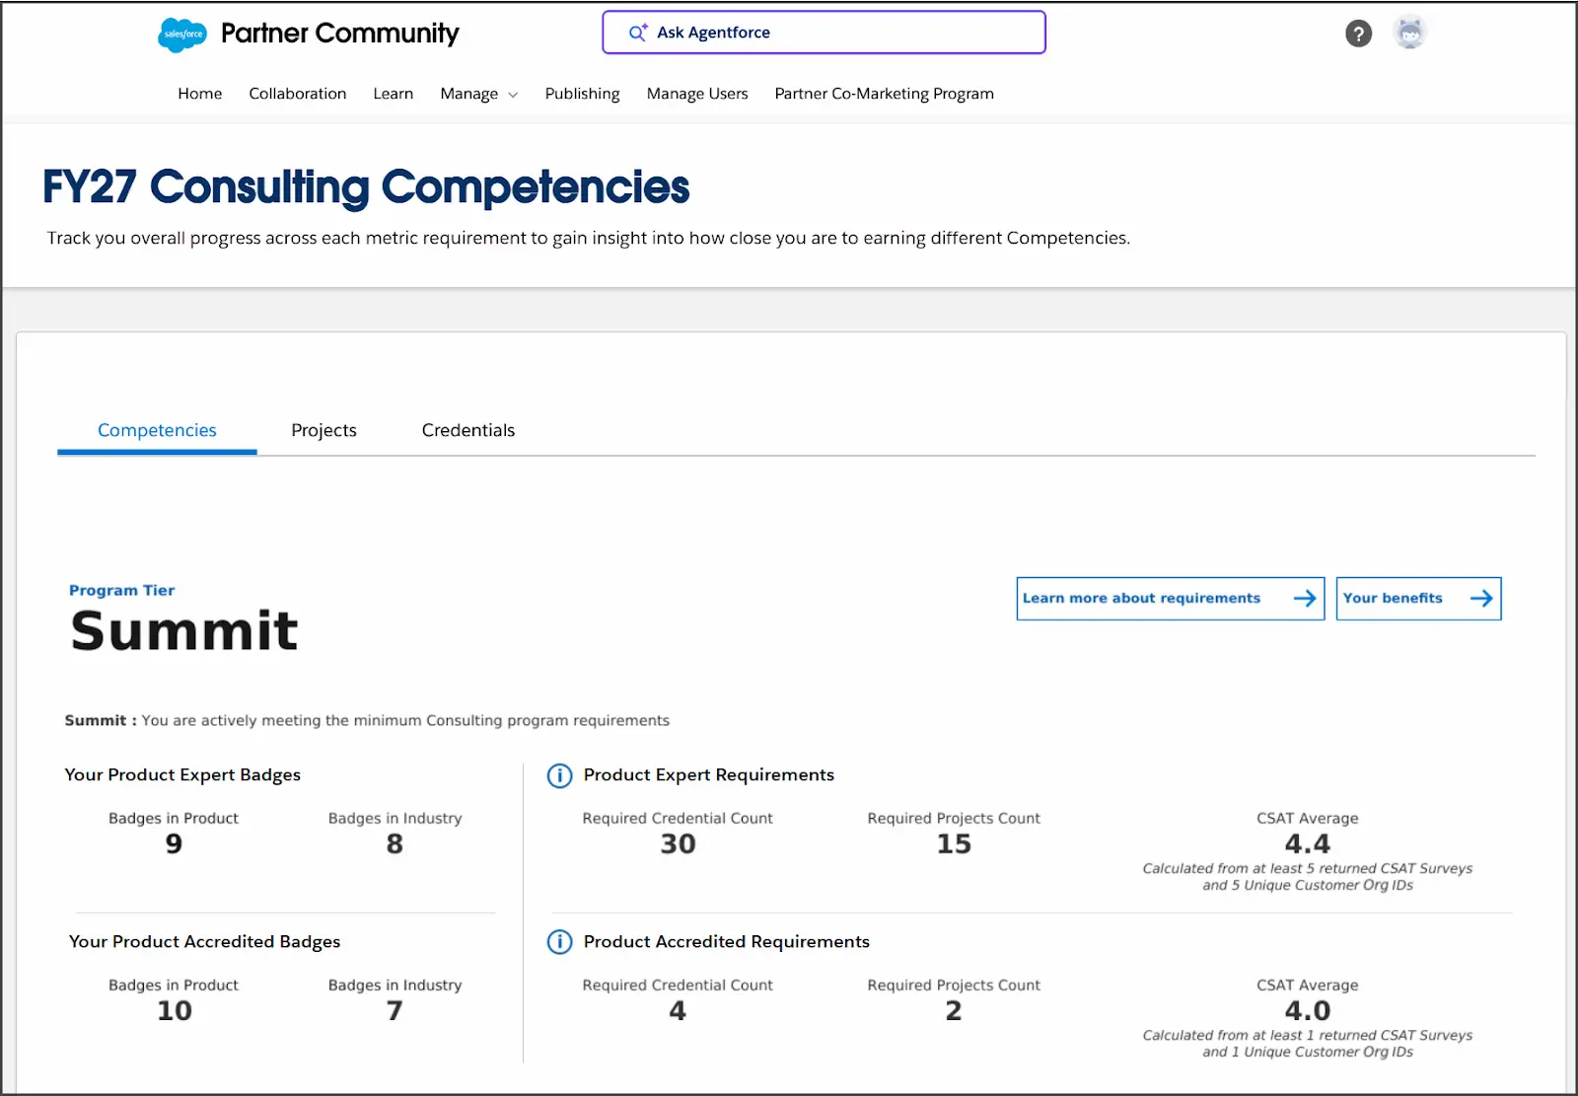
Task: Open Partner Co-Marketing Program page
Action: click(x=885, y=94)
